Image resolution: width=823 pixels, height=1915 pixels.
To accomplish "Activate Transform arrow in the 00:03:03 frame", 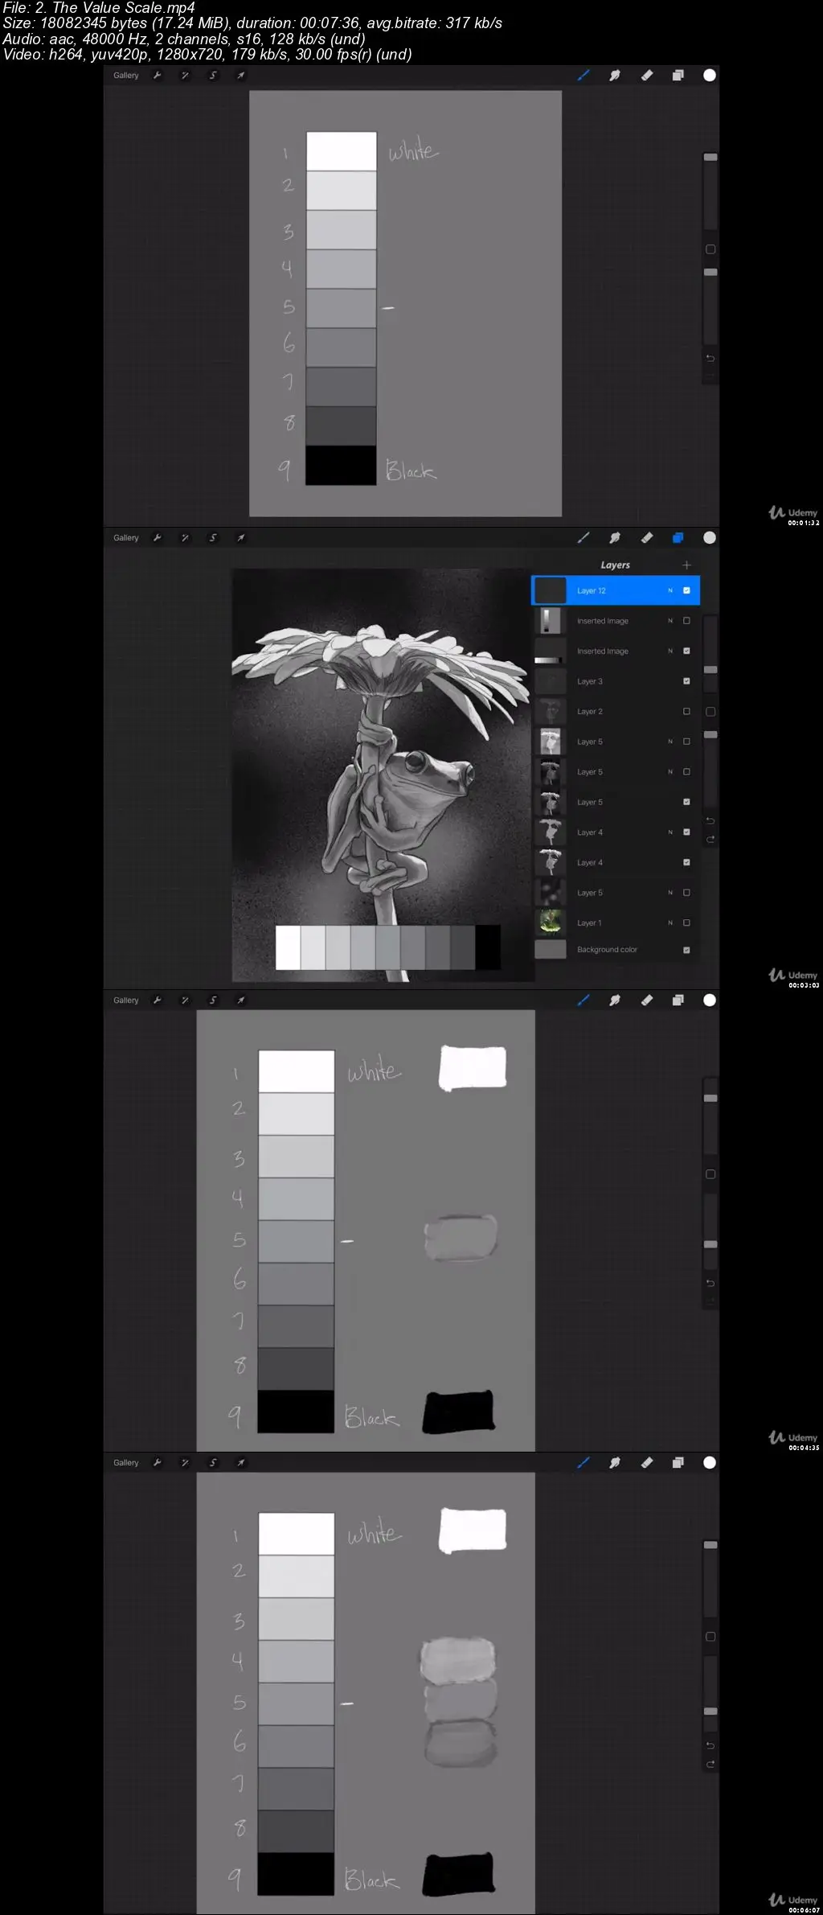I will (240, 538).
